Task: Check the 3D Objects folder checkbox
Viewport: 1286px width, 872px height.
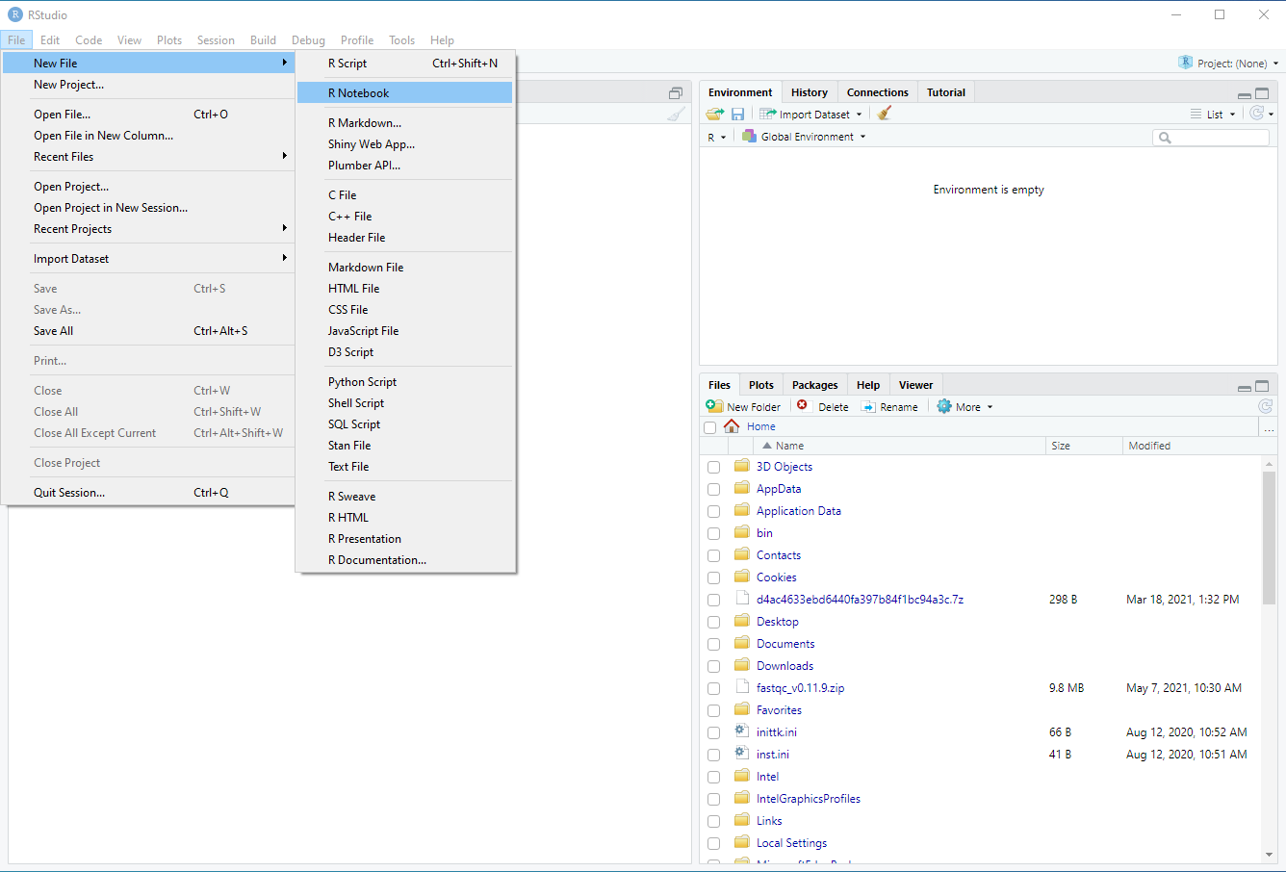Action: [x=713, y=467]
